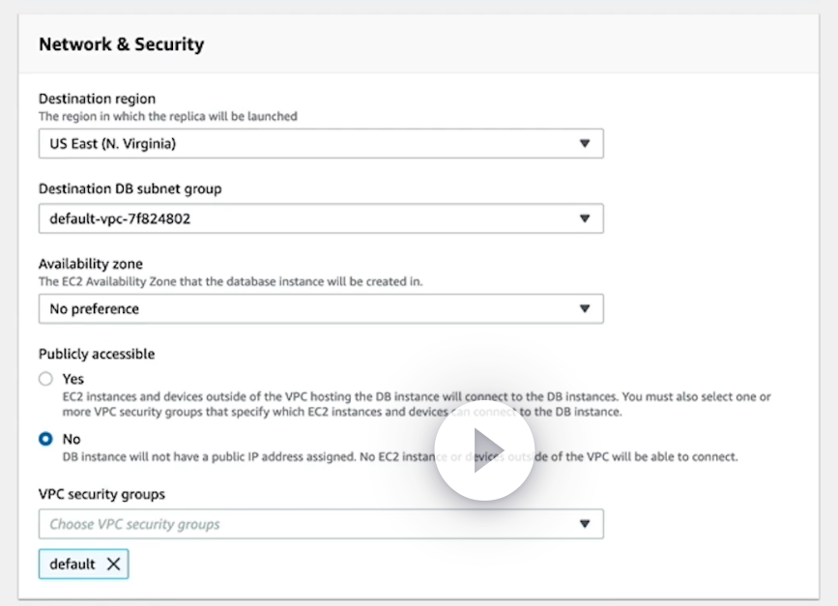Remove the default security group tag
Screen dimensions: 838x606
coord(113,564)
